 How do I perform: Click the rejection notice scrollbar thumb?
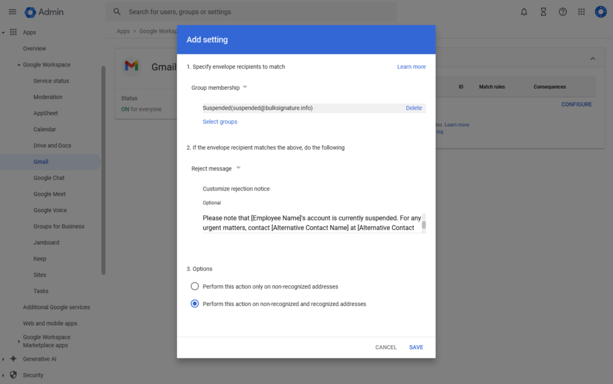[424, 225]
